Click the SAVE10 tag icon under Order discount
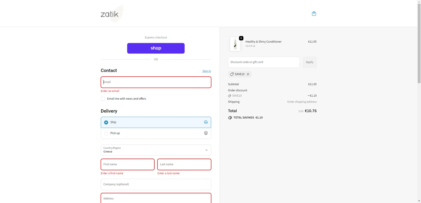Screen dimensions: 421x203 [230, 96]
